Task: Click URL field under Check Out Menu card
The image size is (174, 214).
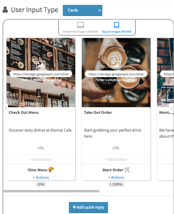Action: (41, 148)
